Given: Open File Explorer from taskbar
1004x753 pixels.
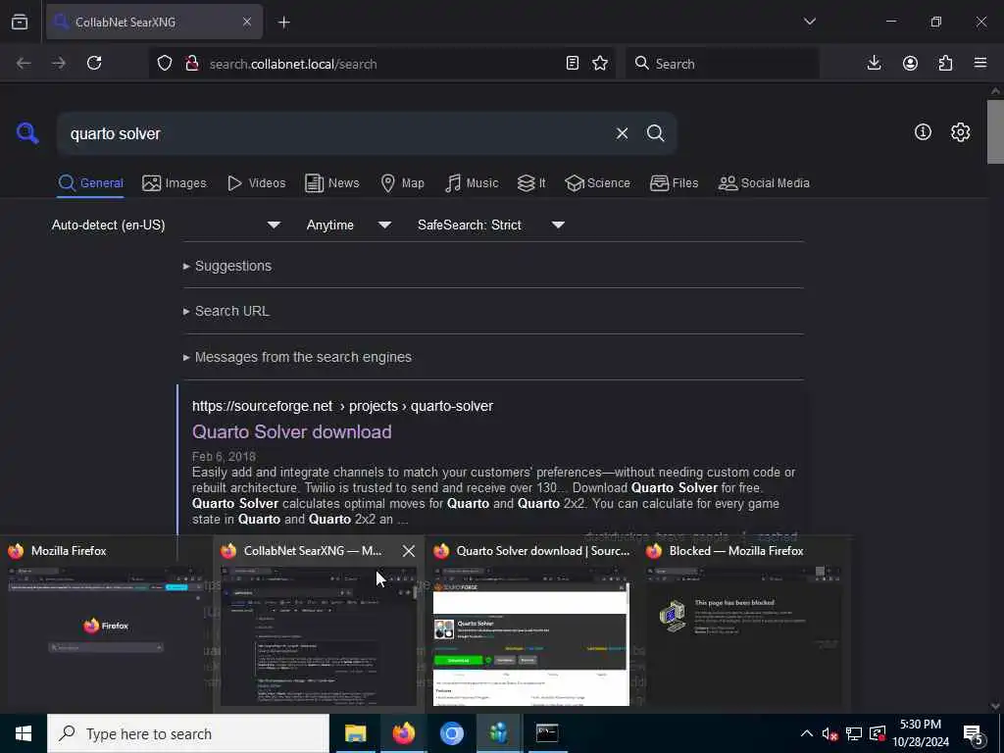Looking at the screenshot, I should pyautogui.click(x=355, y=733).
